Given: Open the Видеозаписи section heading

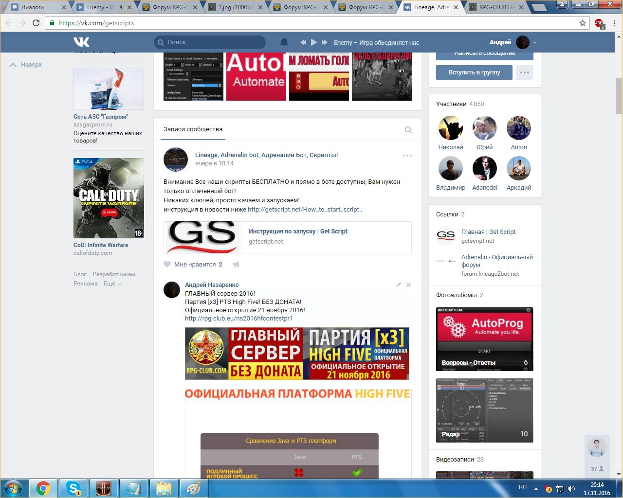Looking at the screenshot, I should click(460, 460).
